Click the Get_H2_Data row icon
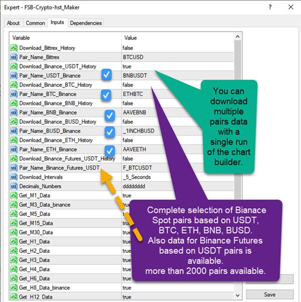The image size is (301, 302). coord(14,251)
